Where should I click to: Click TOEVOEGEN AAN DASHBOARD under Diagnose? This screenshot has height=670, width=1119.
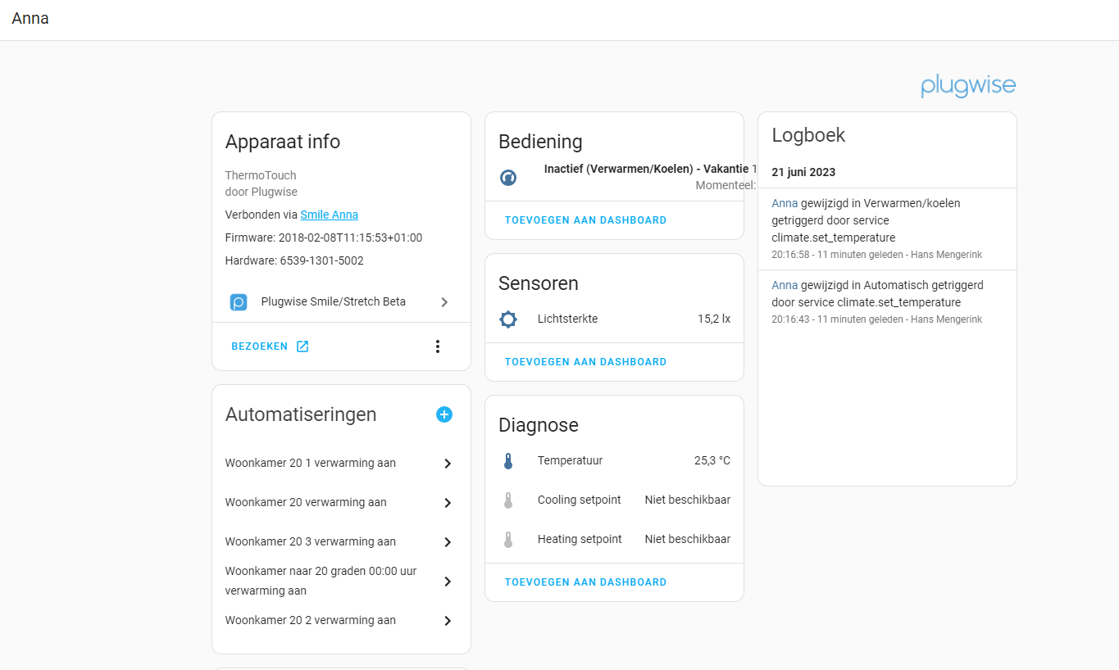(x=585, y=582)
